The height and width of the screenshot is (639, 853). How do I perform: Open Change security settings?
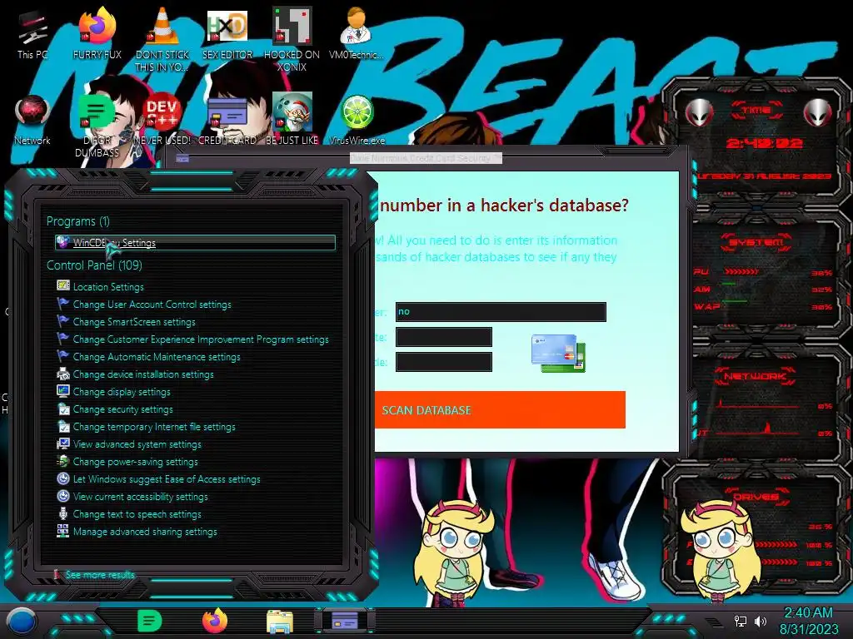[115, 409]
